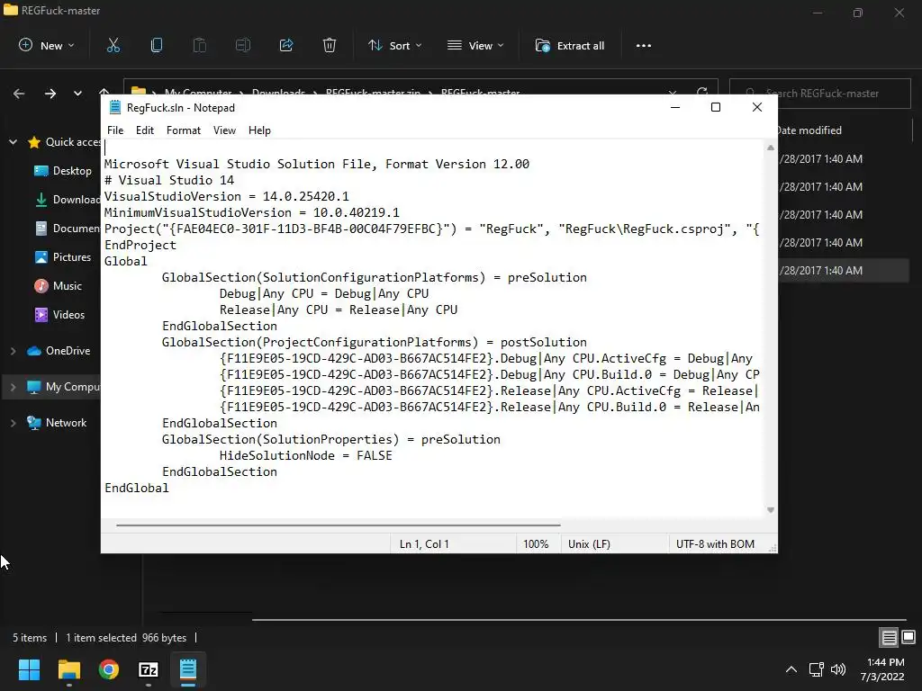Launch Google Chrome from the taskbar
Screen dimensions: 922x691
tap(109, 669)
